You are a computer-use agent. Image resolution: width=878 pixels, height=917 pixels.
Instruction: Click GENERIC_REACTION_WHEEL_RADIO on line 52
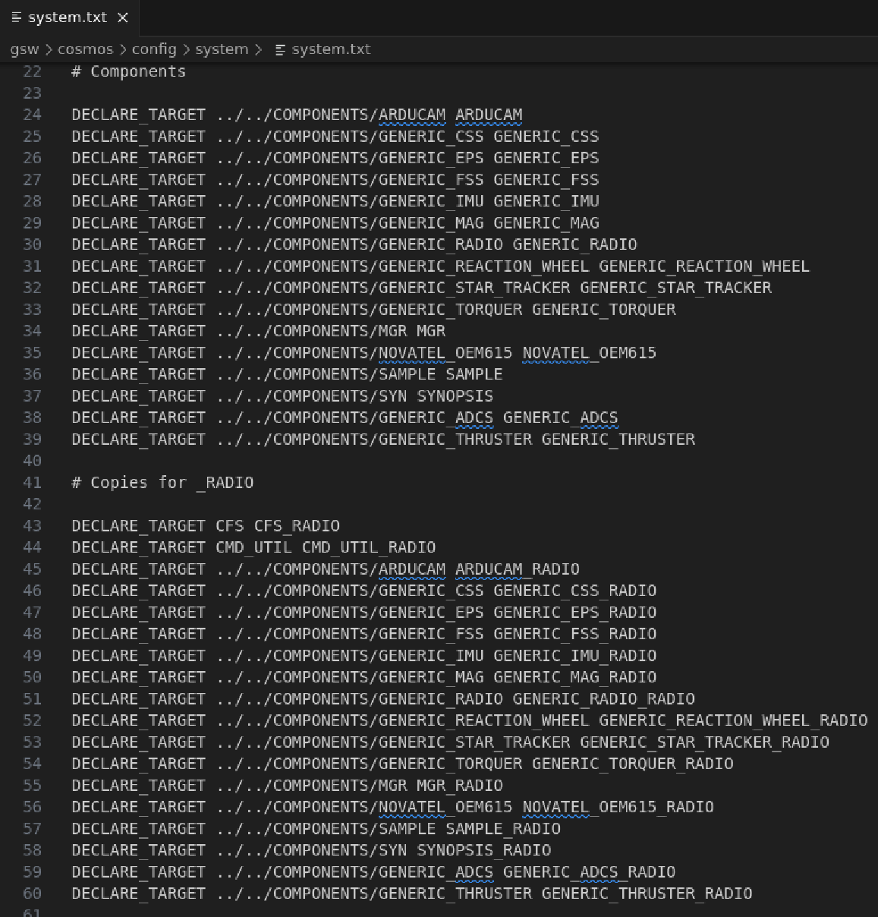click(733, 720)
